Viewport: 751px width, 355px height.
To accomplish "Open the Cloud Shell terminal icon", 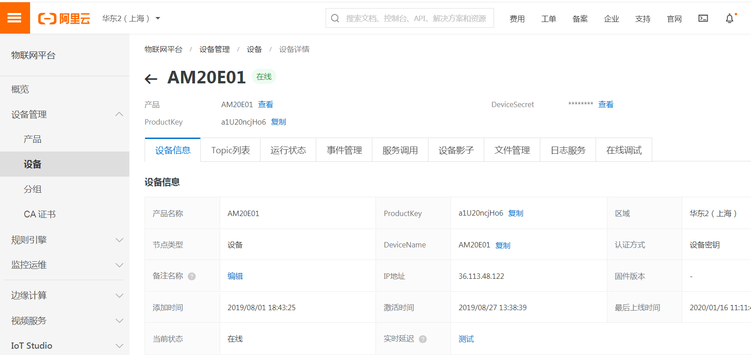I will tap(703, 18).
